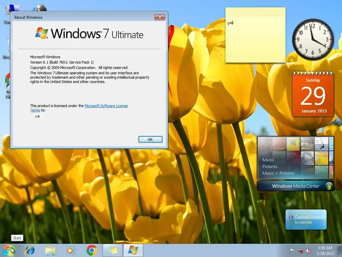This screenshot has width=342, height=257.
Task: Click the play thumbnail in Media Center gadget
Action: pyautogui.click(x=307, y=158)
